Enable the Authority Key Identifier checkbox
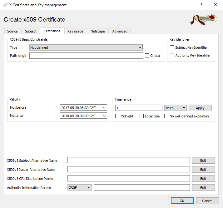The image size is (223, 208). click(172, 55)
